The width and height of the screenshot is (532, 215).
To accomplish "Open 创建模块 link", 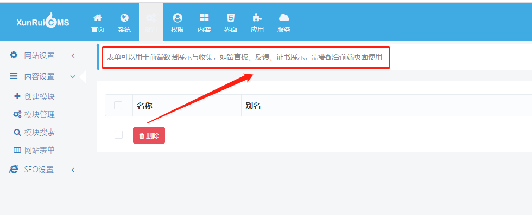I will 39,97.
